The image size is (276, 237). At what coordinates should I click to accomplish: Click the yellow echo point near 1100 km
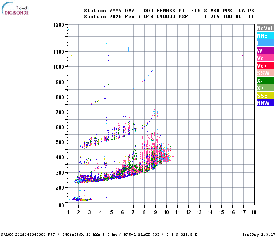point(72,55)
